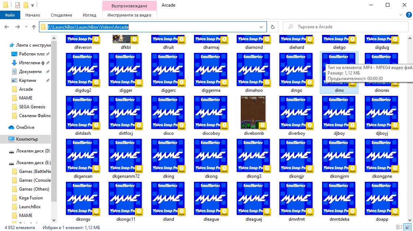Image resolution: width=413 pixels, height=231 pixels.
Task: Select the dino video file
Action: (339, 73)
